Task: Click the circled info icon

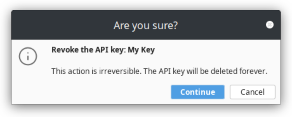Action: point(28,56)
